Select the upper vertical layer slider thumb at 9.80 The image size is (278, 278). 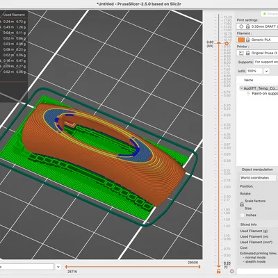[219, 43]
